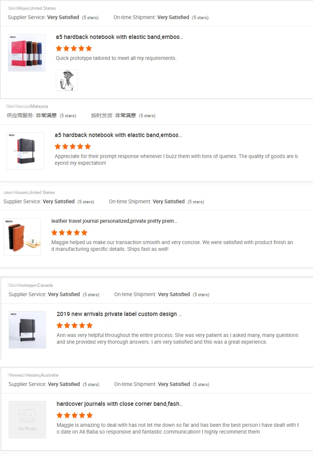This screenshot has width=313, height=456.
Task: Open the pink notebook set product thumbnail
Action: coord(27,53)
